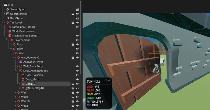The image size is (210, 110).
Task: Open scene icon for Decal_0
Action: click(73, 84)
